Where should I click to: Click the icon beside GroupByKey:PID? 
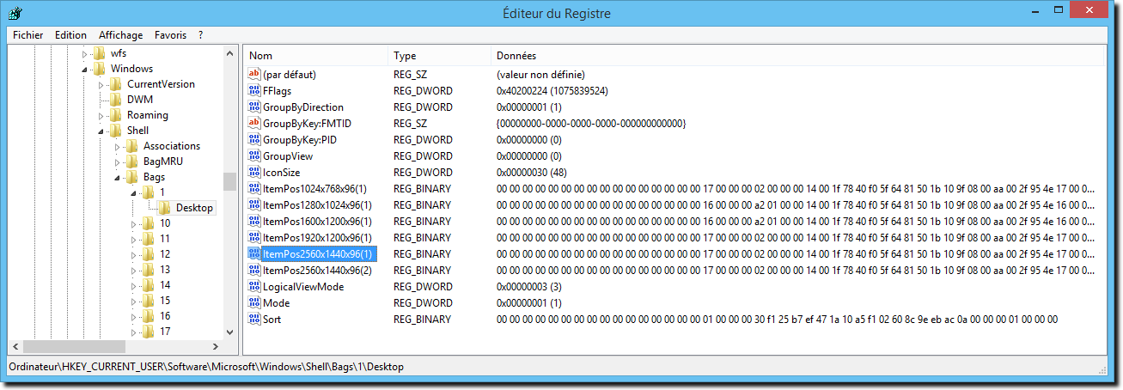[254, 140]
